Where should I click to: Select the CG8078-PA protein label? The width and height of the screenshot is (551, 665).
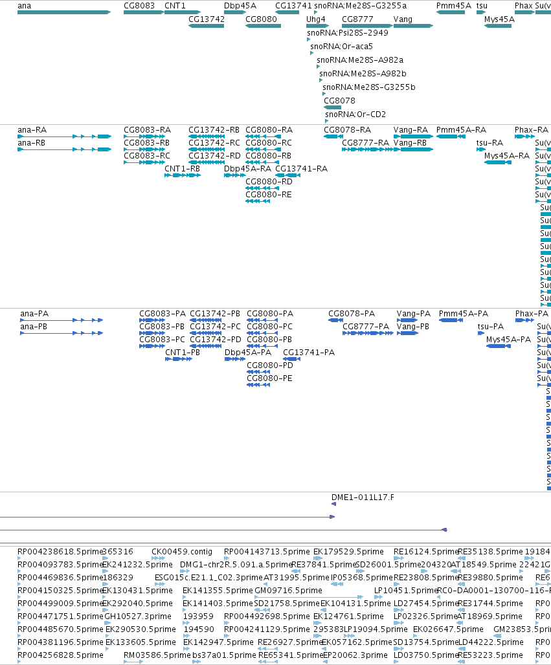click(352, 314)
